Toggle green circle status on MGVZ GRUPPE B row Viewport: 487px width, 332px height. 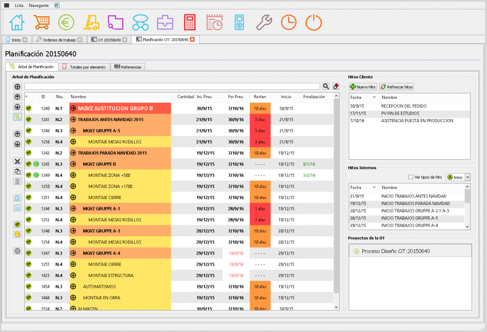point(36,164)
